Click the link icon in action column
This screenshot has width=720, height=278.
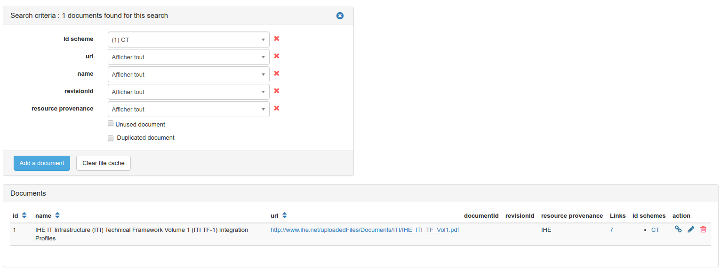click(x=678, y=229)
